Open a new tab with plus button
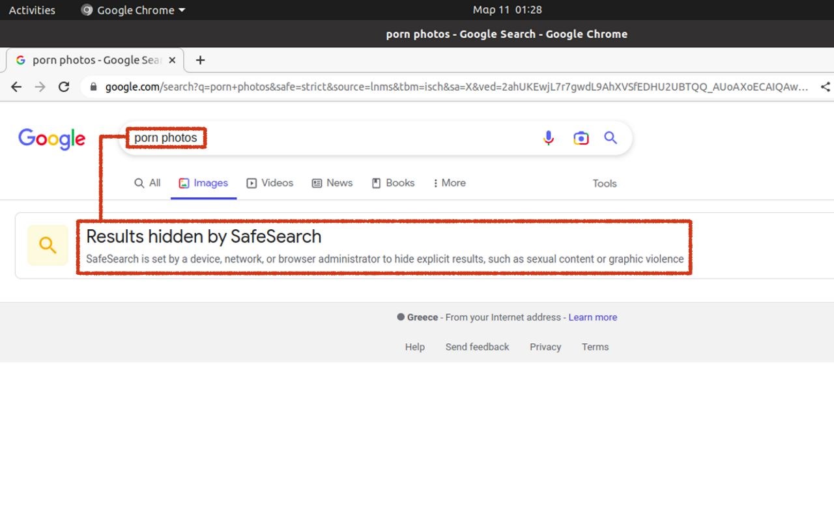Viewport: 834px width, 521px height. [x=200, y=60]
